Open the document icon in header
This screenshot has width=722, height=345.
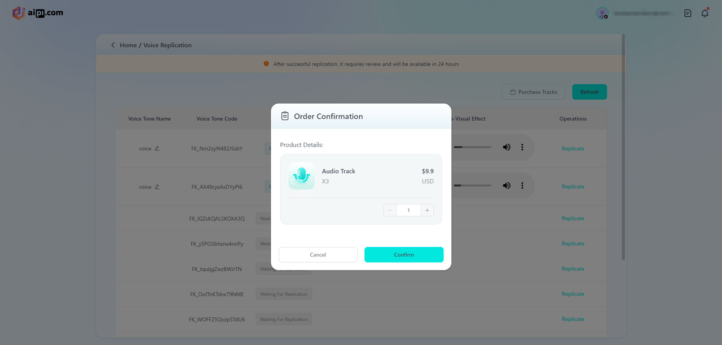click(688, 13)
